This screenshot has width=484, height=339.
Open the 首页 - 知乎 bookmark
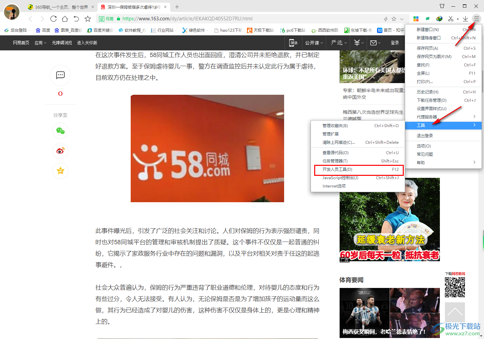click(390, 30)
